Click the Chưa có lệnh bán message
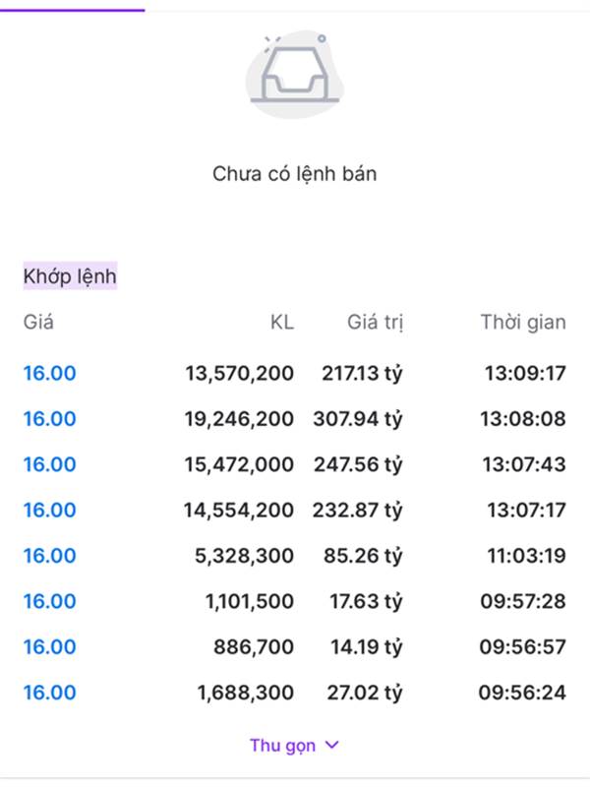Image resolution: width=590 pixels, height=787 pixels. pos(294,174)
